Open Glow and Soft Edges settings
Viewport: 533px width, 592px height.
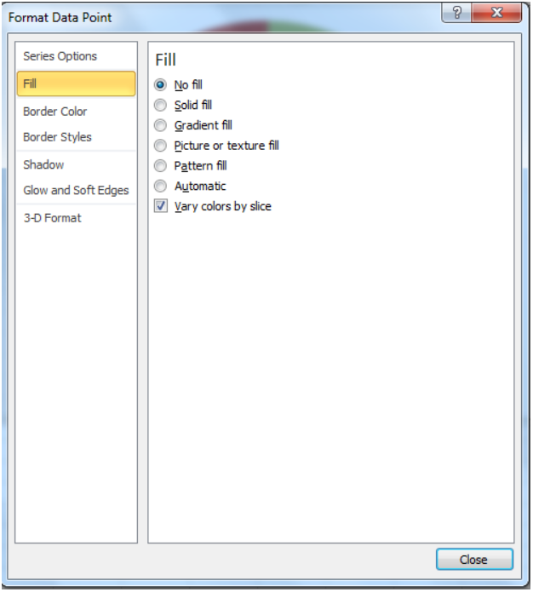pos(76,190)
